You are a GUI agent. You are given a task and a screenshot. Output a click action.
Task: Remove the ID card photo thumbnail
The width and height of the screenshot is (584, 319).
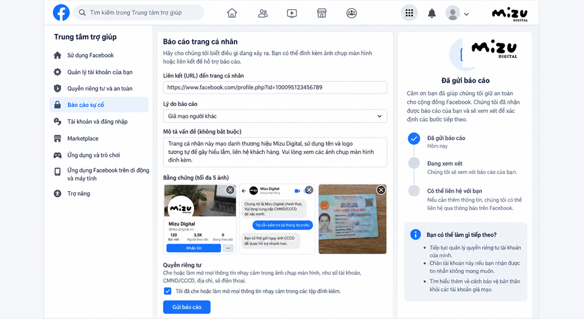380,190
